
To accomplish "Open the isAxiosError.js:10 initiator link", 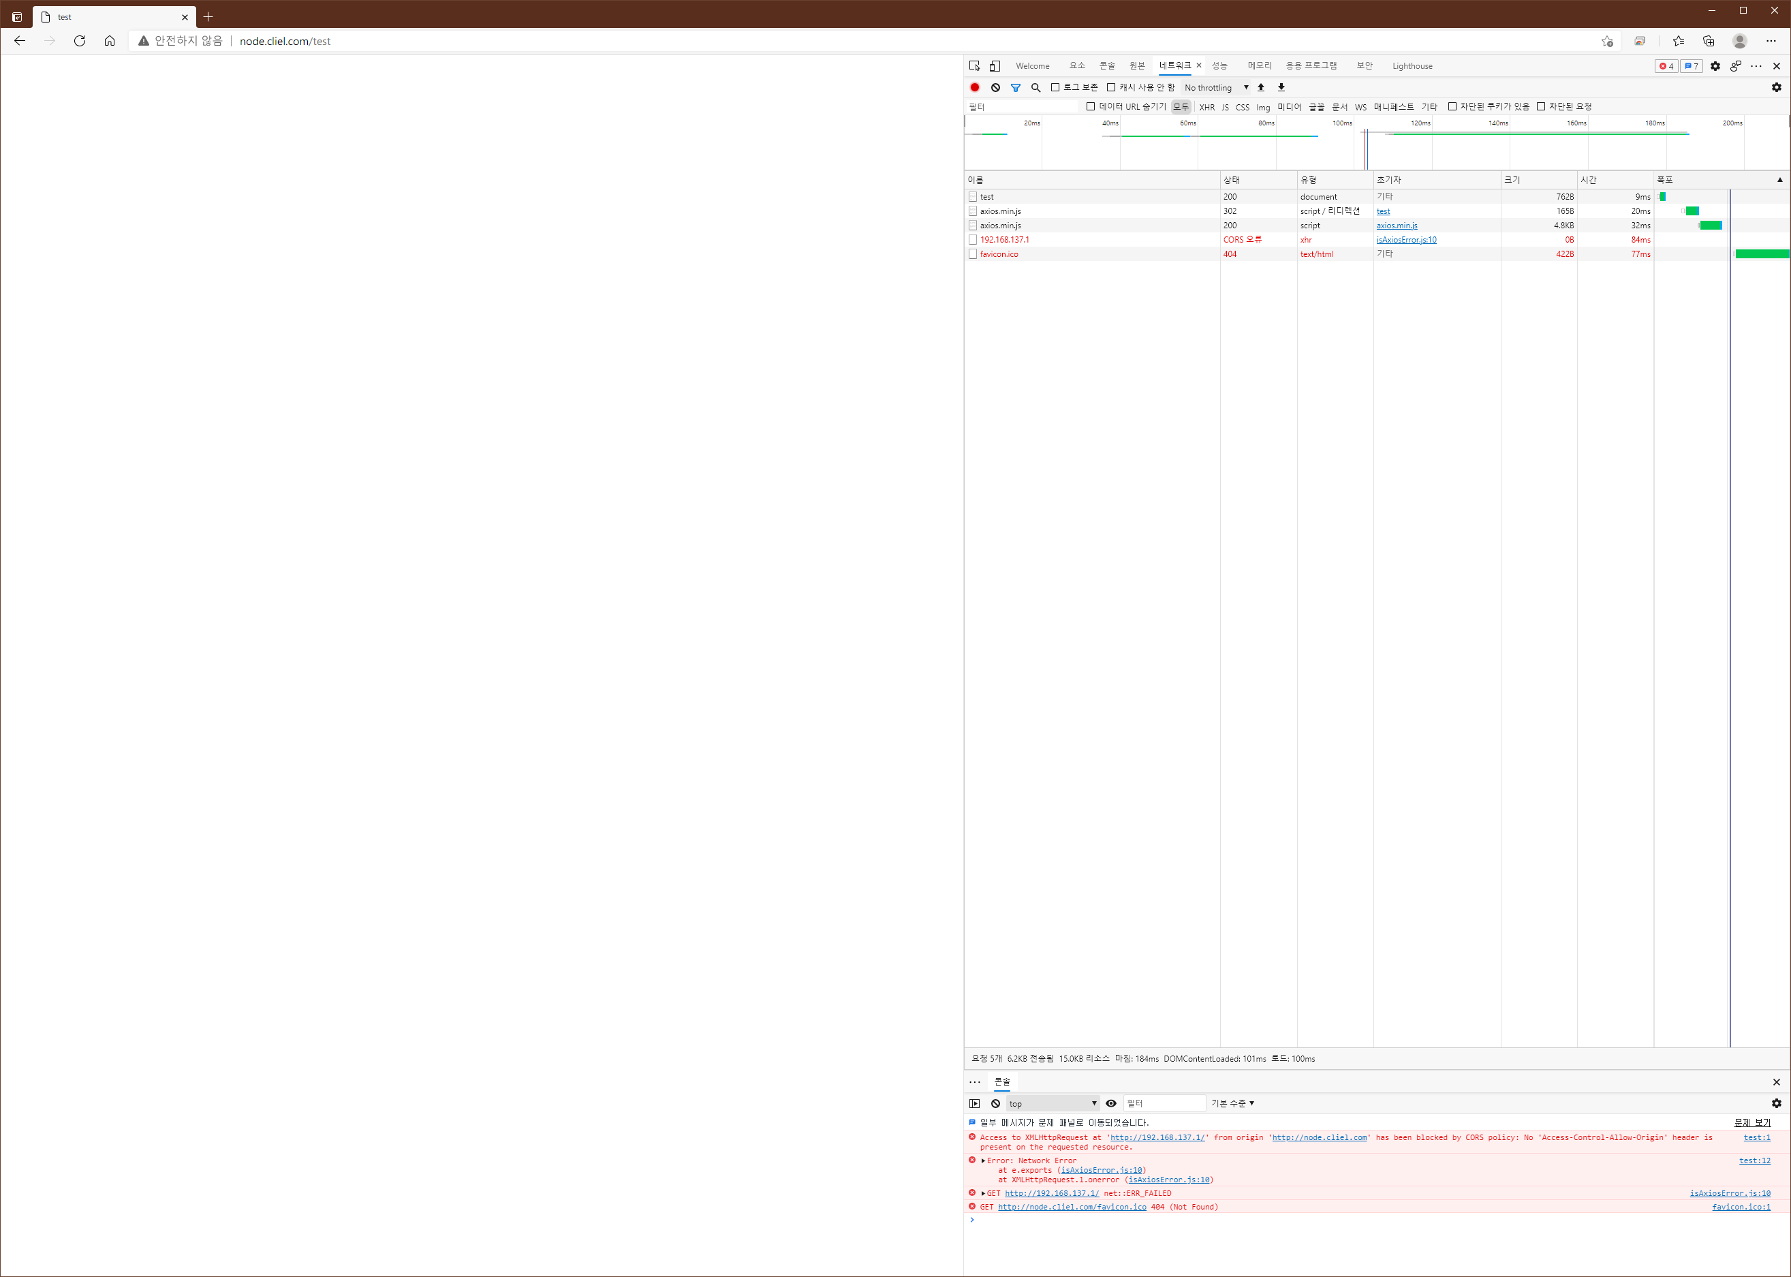I will [x=1405, y=240].
